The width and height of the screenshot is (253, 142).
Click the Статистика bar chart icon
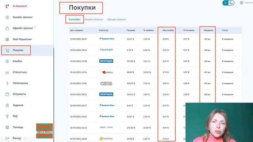(7, 72)
